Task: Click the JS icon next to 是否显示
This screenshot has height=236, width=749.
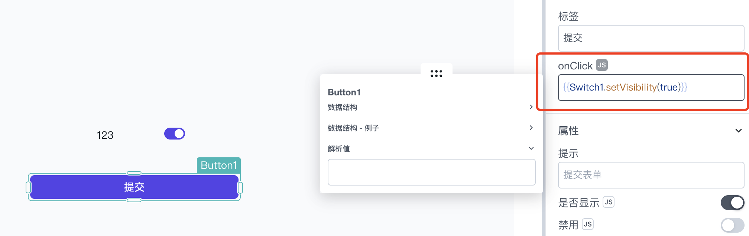Action: click(x=608, y=202)
